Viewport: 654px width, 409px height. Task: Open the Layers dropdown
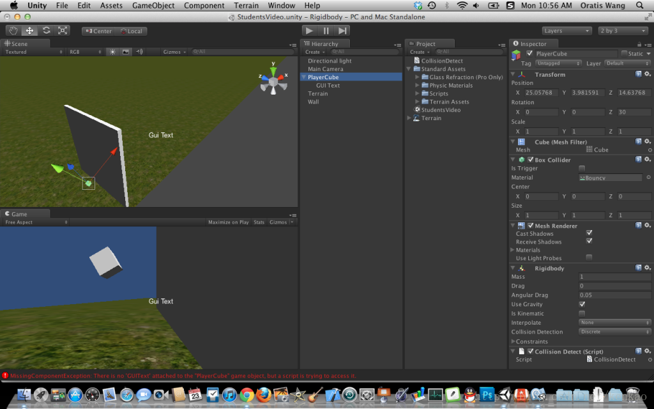click(567, 31)
